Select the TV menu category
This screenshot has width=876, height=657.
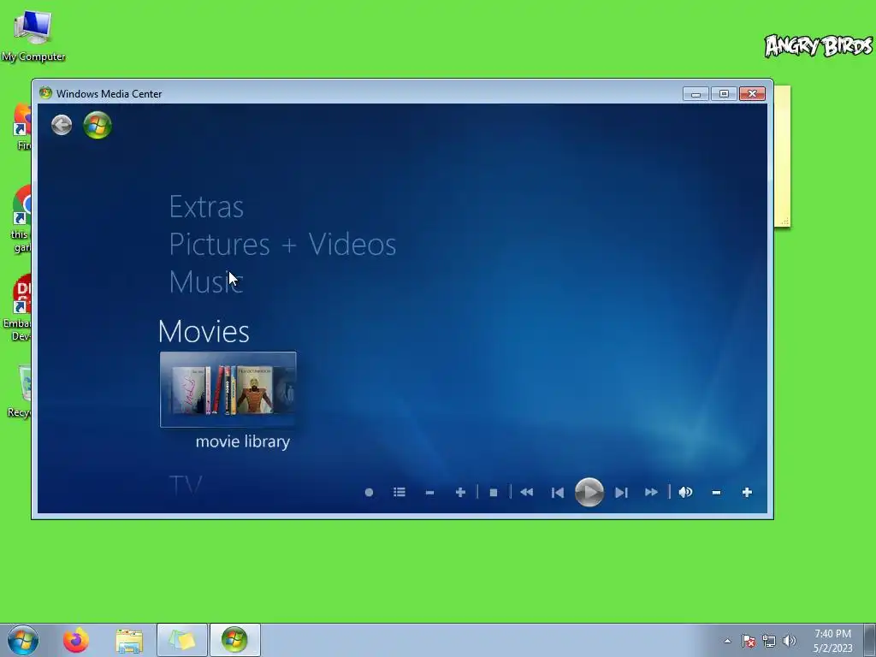tap(186, 485)
